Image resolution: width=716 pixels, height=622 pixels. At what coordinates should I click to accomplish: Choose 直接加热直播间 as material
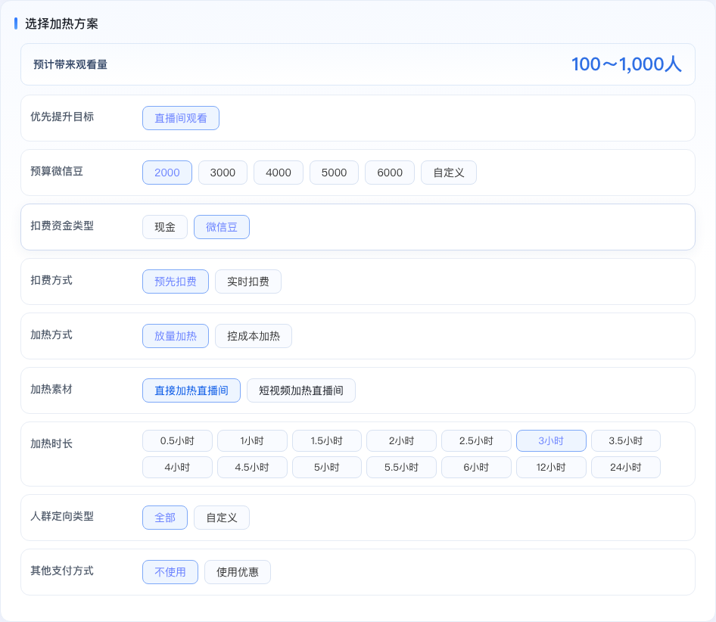point(191,390)
